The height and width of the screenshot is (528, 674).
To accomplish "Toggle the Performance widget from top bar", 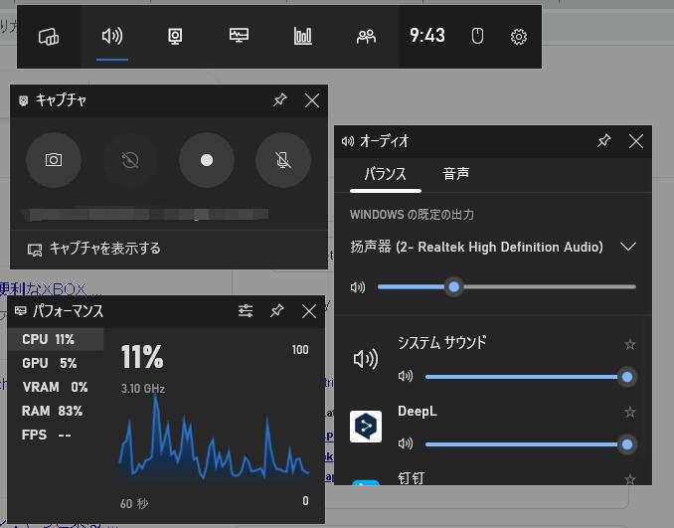I will pos(239,36).
